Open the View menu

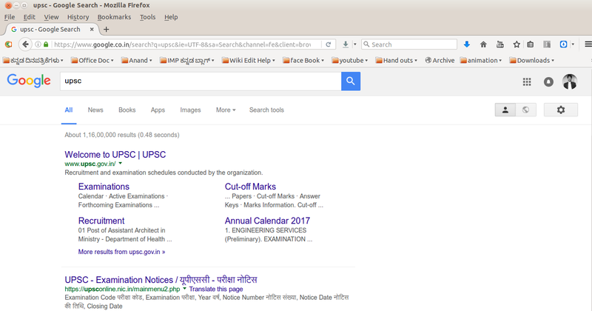point(51,17)
